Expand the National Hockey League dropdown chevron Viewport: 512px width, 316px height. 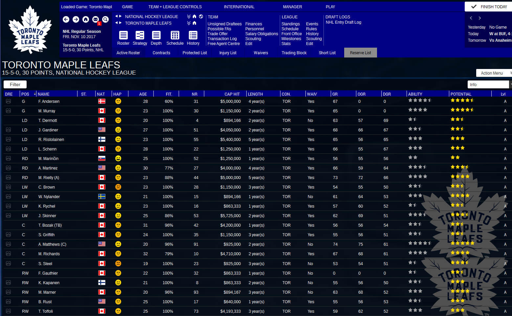coord(189,16)
